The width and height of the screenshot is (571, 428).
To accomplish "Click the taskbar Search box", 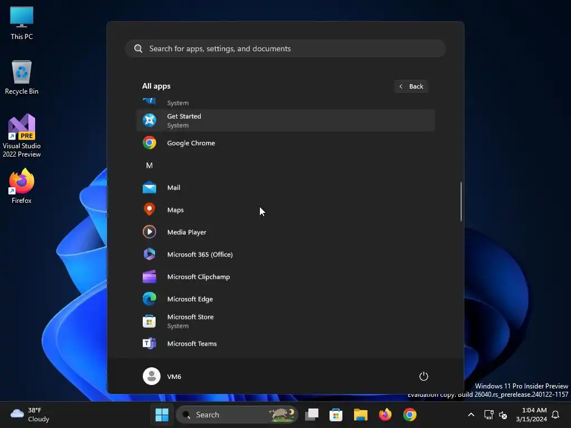I will point(237,415).
